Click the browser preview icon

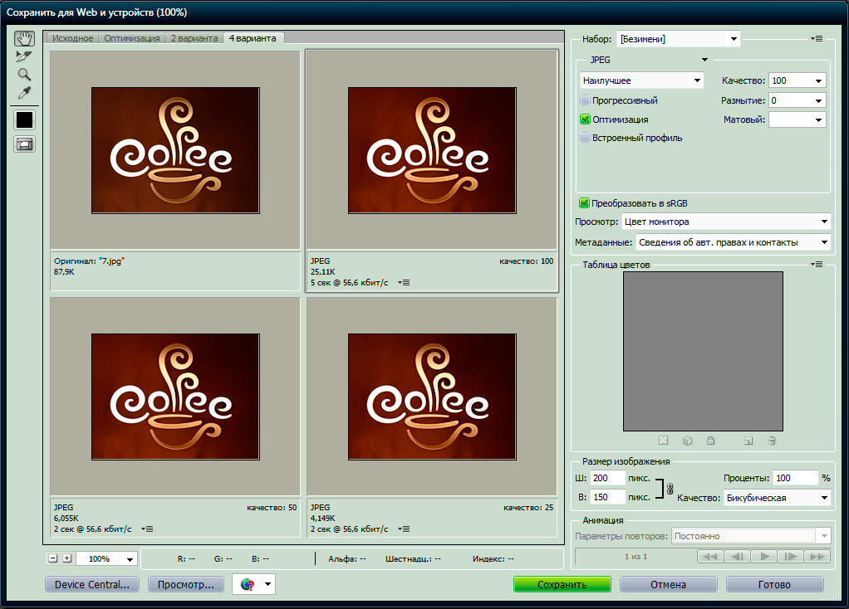[x=248, y=584]
